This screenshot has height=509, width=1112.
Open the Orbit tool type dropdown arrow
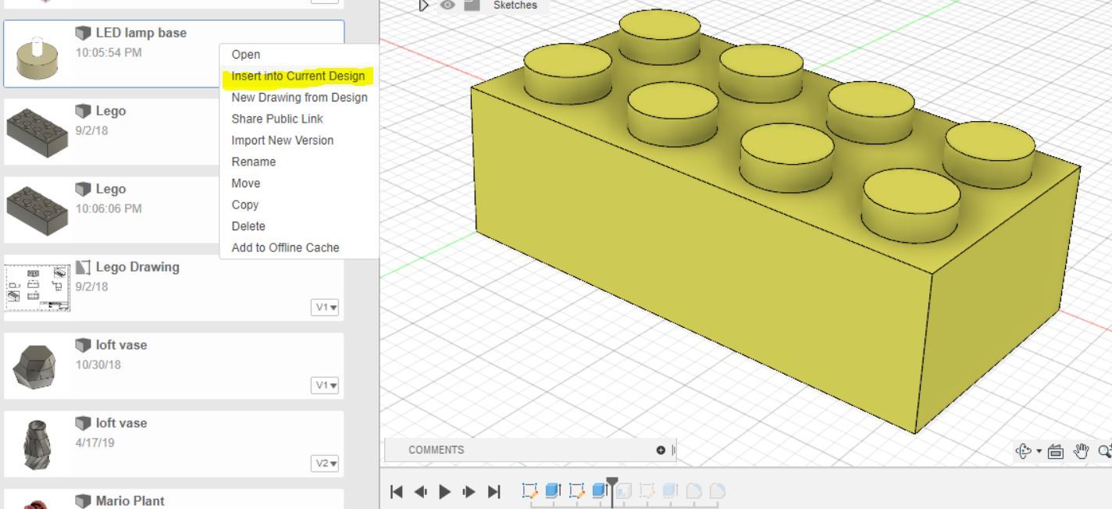coord(1039,451)
